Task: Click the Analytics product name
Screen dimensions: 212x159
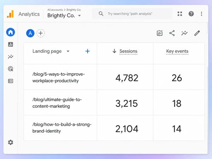Action: coord(29,14)
